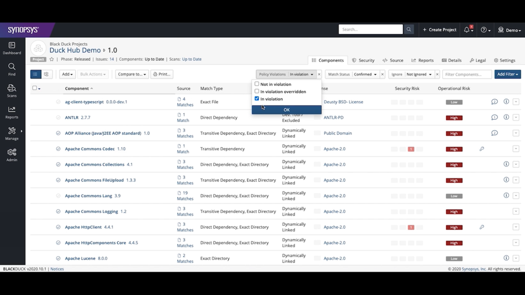Viewport: 525px width, 295px height.
Task: Open the Ignore Not Ignored dropdown
Action: coord(419,74)
